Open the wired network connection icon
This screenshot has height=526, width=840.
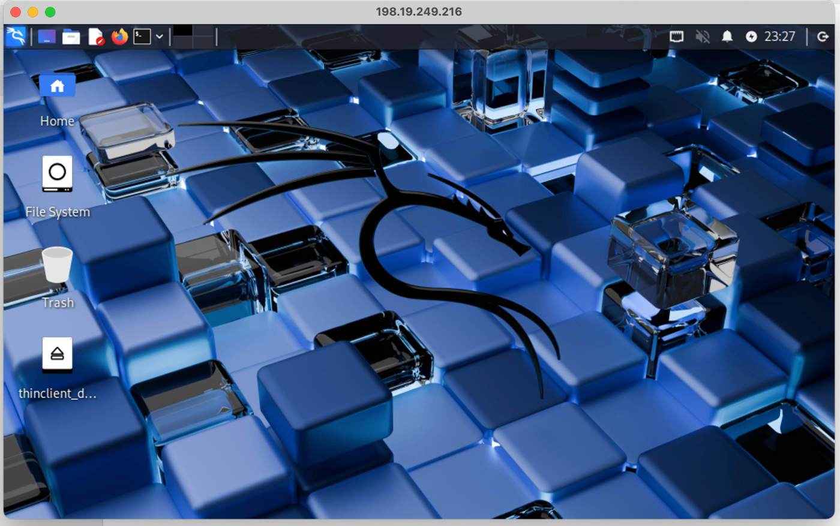coord(677,37)
